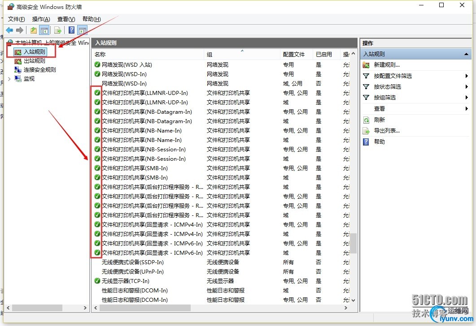Maximize the firewall window
This screenshot has width=476, height=326.
(x=441, y=5)
